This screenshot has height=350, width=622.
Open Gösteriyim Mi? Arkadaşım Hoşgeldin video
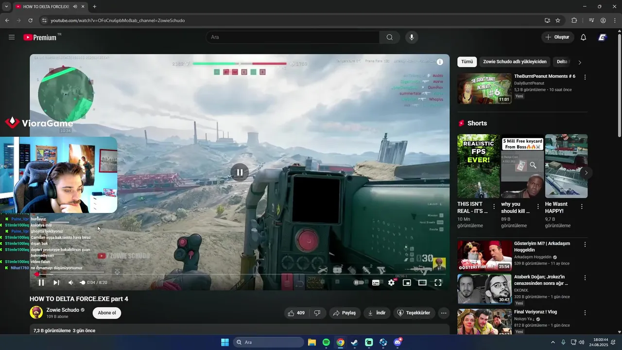pyautogui.click(x=484, y=256)
